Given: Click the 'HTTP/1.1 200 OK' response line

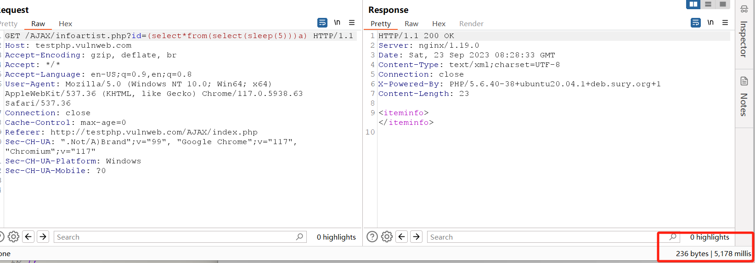Looking at the screenshot, I should (x=416, y=36).
